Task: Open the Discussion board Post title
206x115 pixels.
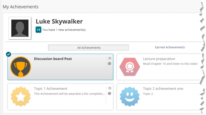Action: [x=53, y=59]
